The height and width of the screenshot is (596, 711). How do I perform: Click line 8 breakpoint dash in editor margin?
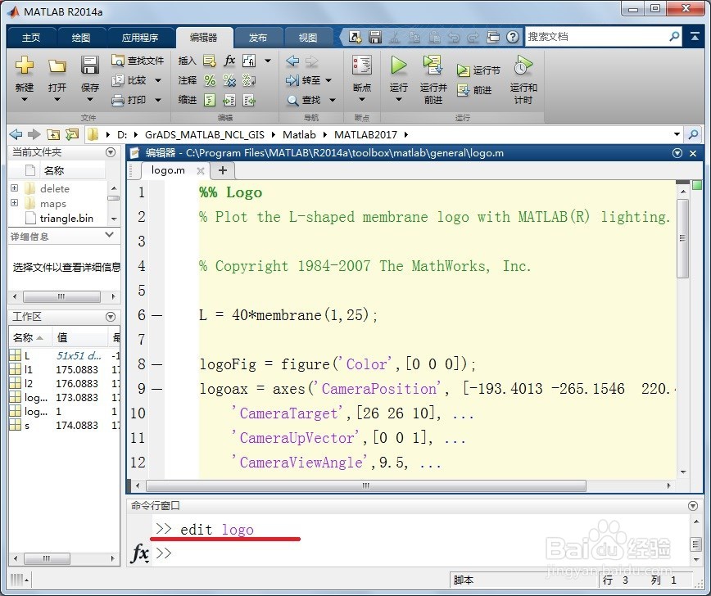[x=157, y=364]
